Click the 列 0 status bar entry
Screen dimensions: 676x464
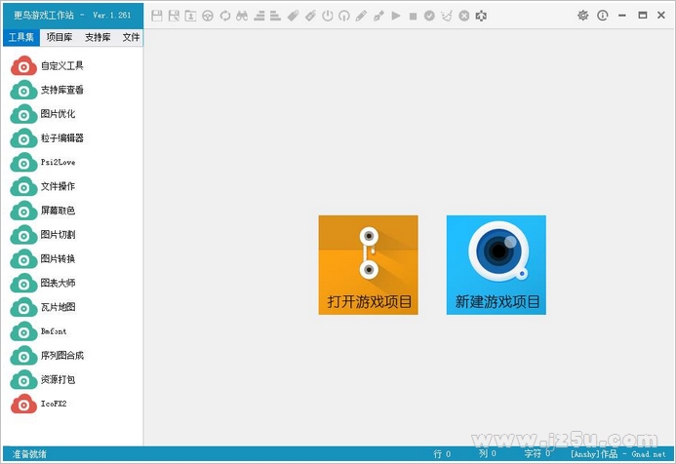pyautogui.click(x=487, y=453)
